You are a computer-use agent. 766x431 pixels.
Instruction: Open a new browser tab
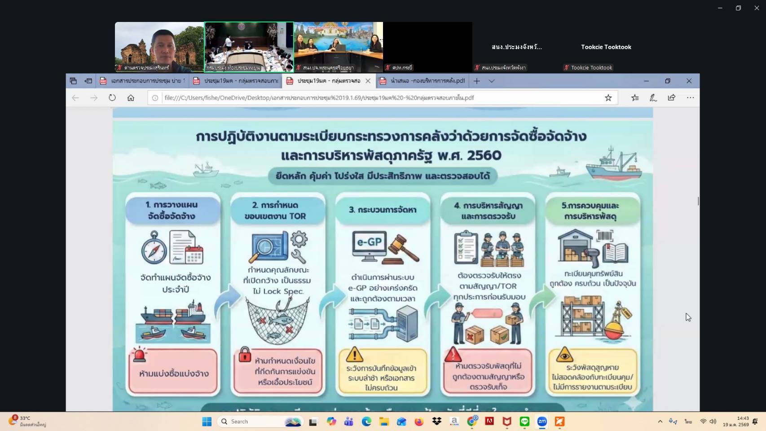point(477,81)
